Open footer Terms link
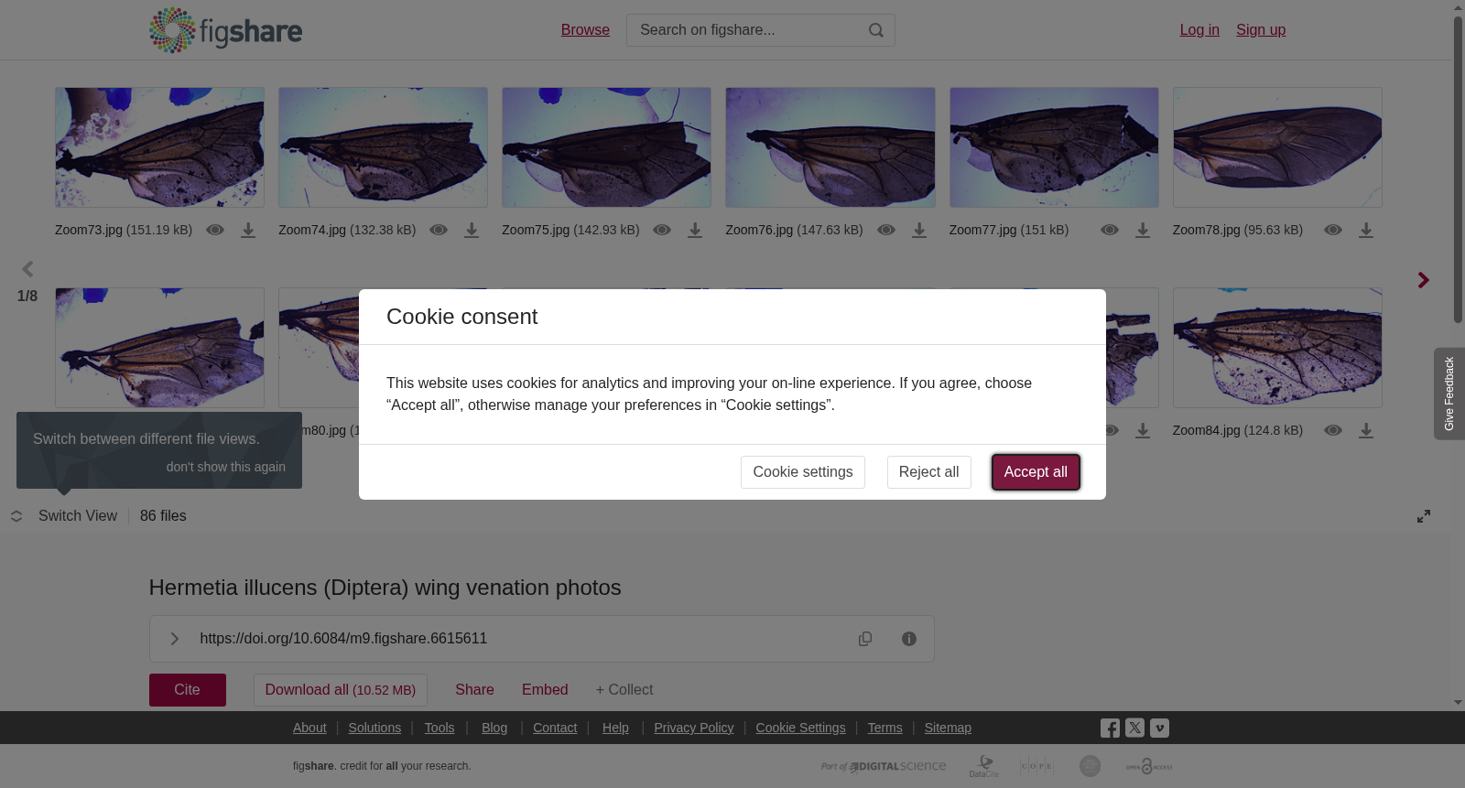This screenshot has width=1465, height=788. 884,728
